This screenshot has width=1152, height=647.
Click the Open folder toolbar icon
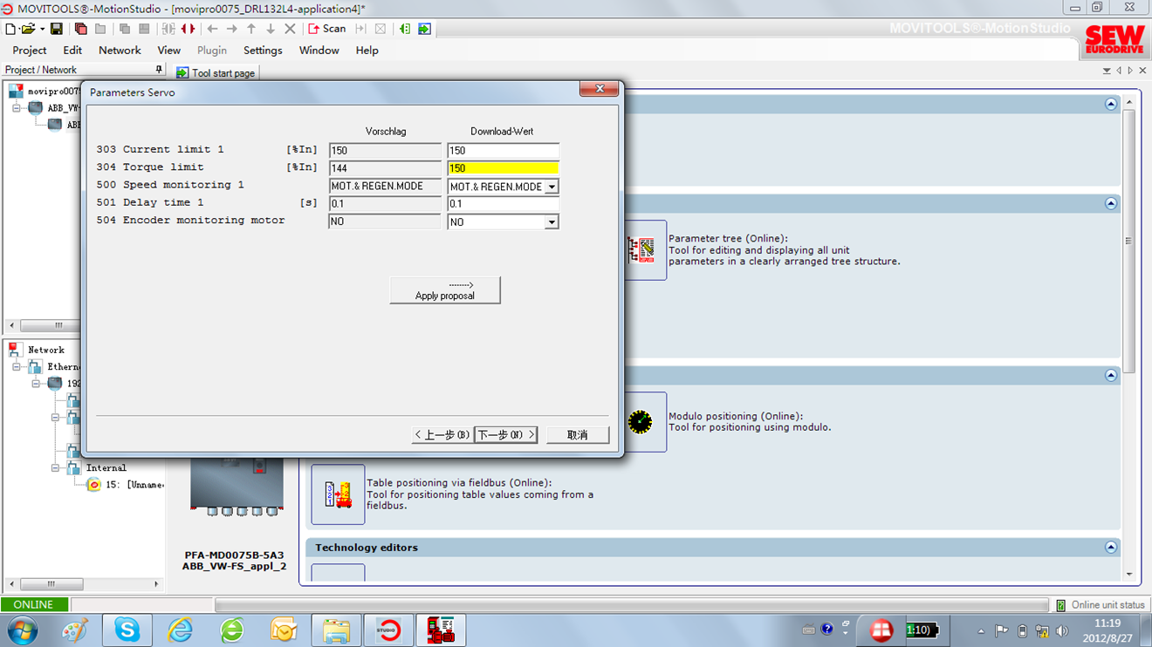(x=28, y=29)
